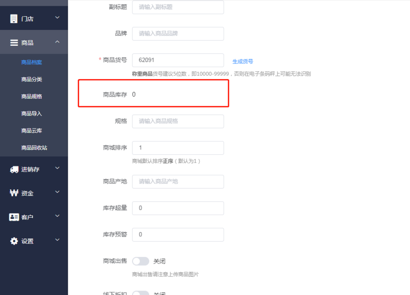Click the 关闭 label beside 商城出售 switch
Viewport: 410px width, 295px height.
tap(159, 261)
